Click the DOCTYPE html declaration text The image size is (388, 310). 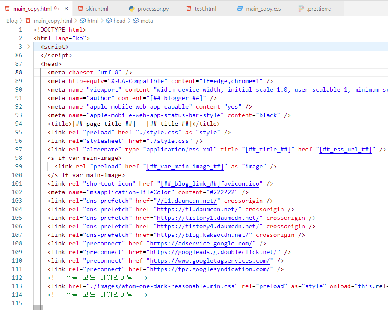click(59, 30)
